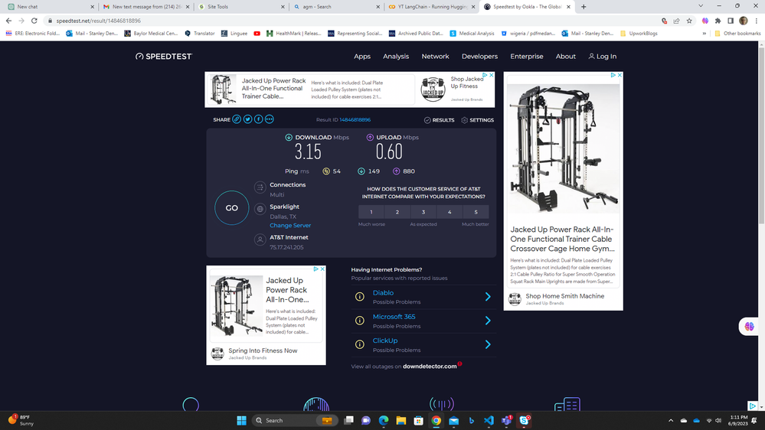
Task: Switch to Site Tools tab
Action: coord(241,7)
